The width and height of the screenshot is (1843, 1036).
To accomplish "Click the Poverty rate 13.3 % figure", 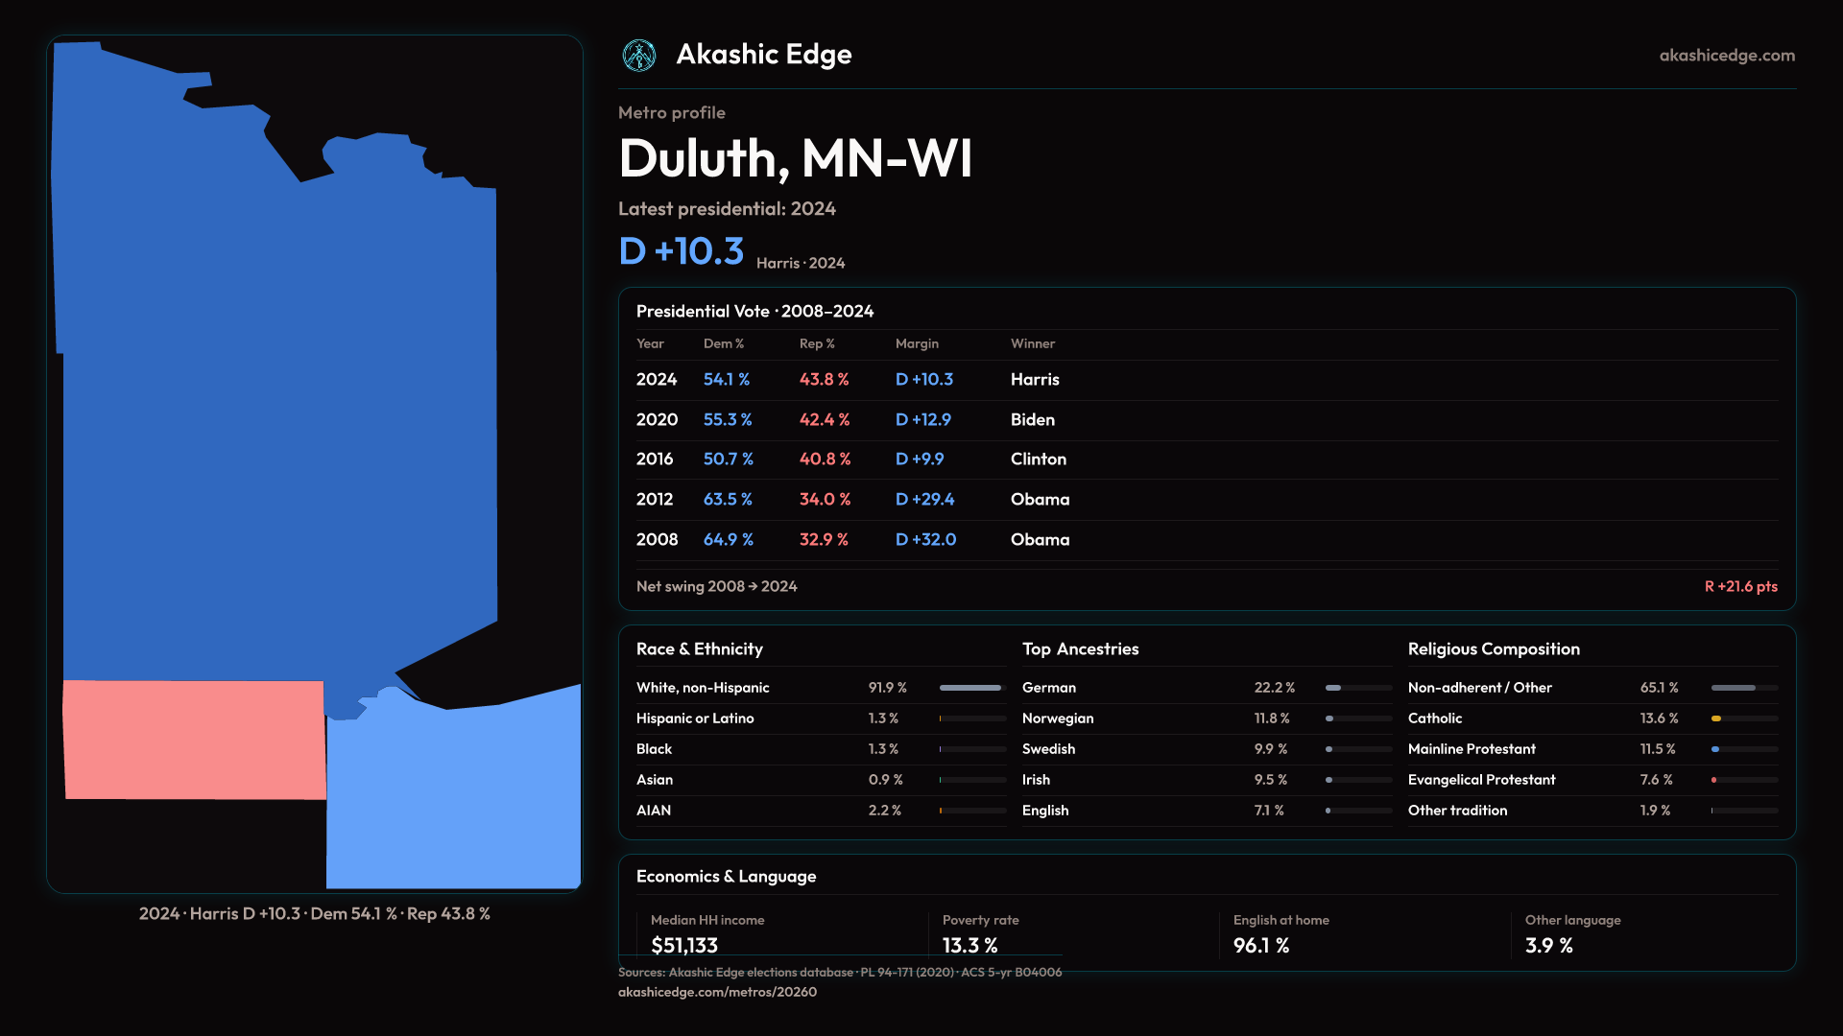I will coord(969,945).
